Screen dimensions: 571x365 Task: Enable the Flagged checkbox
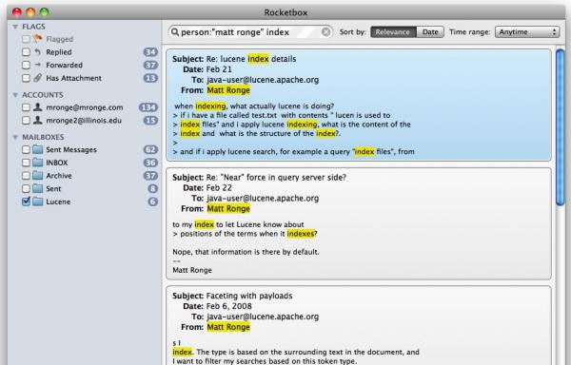(x=26, y=39)
